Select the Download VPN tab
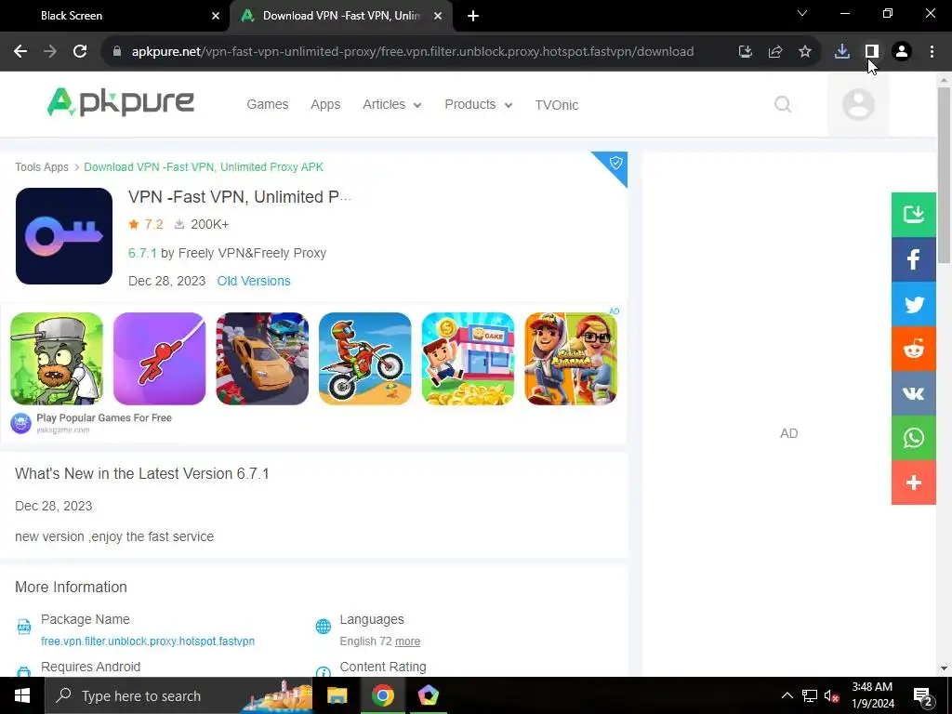This screenshot has width=952, height=714. click(x=341, y=16)
